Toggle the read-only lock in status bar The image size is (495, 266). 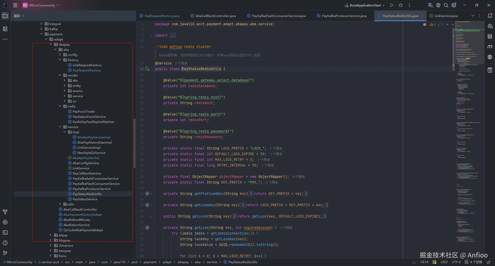[x=489, y=262]
